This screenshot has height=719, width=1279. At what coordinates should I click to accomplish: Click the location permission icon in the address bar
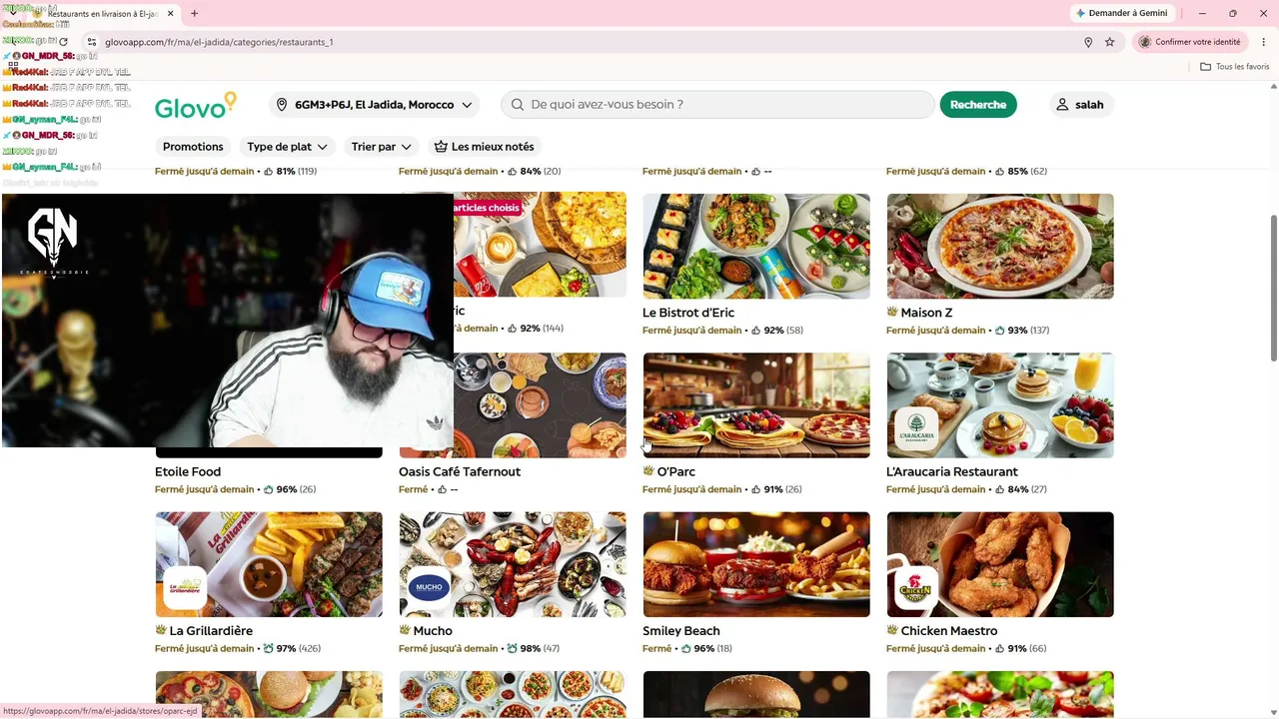click(x=1088, y=42)
